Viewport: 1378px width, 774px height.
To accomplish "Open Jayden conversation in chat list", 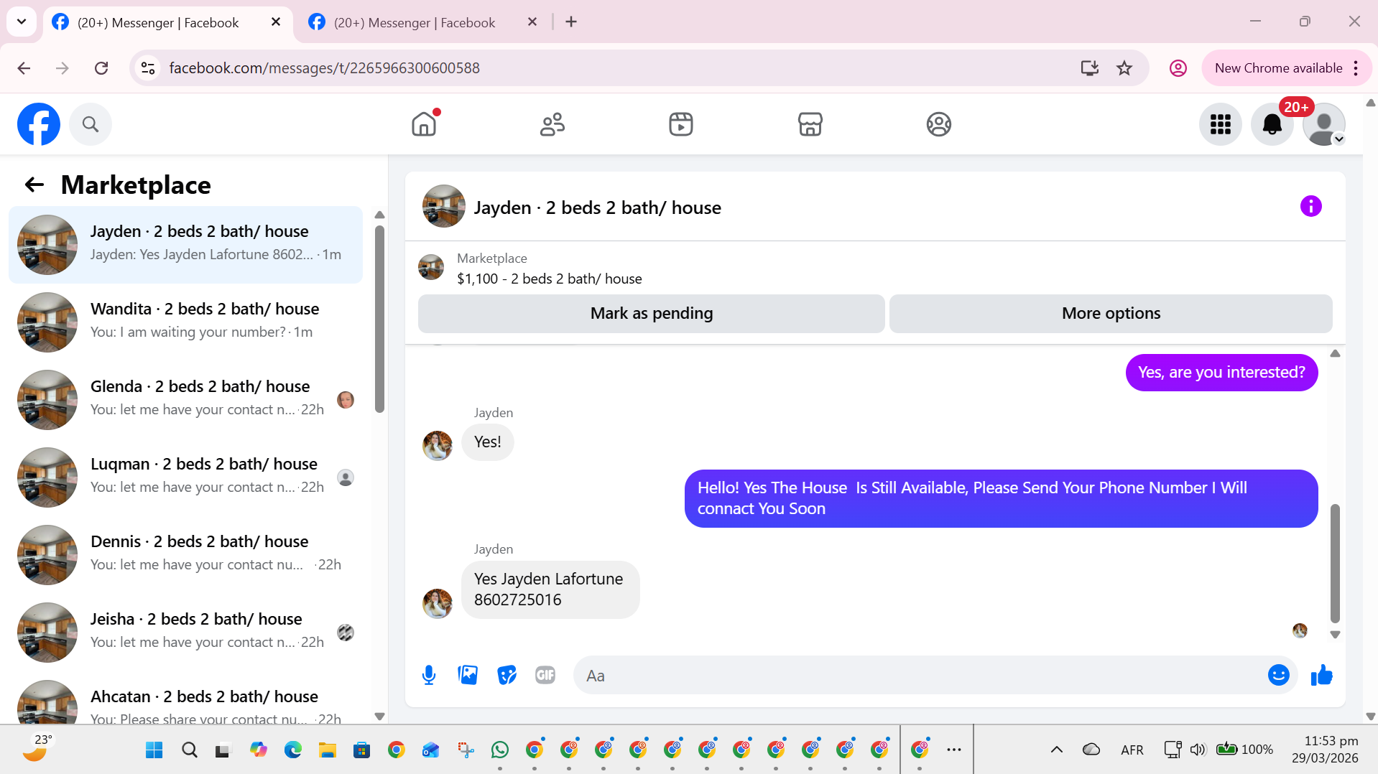I will point(185,245).
